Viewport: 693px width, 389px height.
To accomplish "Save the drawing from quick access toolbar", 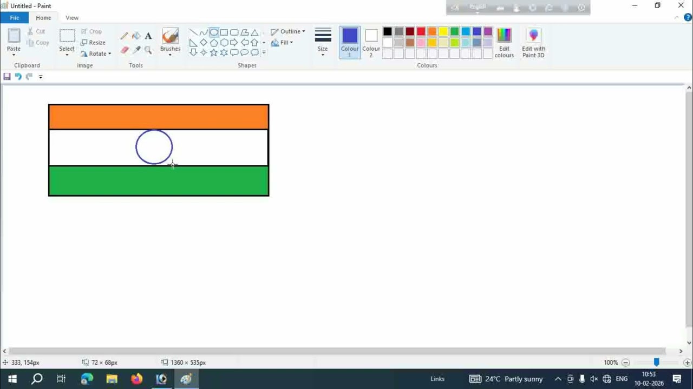I will (7, 77).
